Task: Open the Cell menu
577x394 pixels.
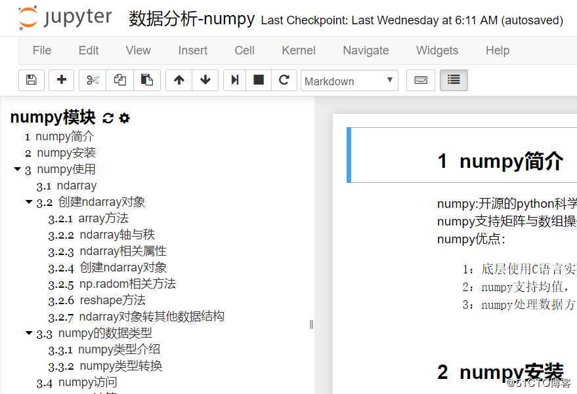Action: [x=245, y=50]
